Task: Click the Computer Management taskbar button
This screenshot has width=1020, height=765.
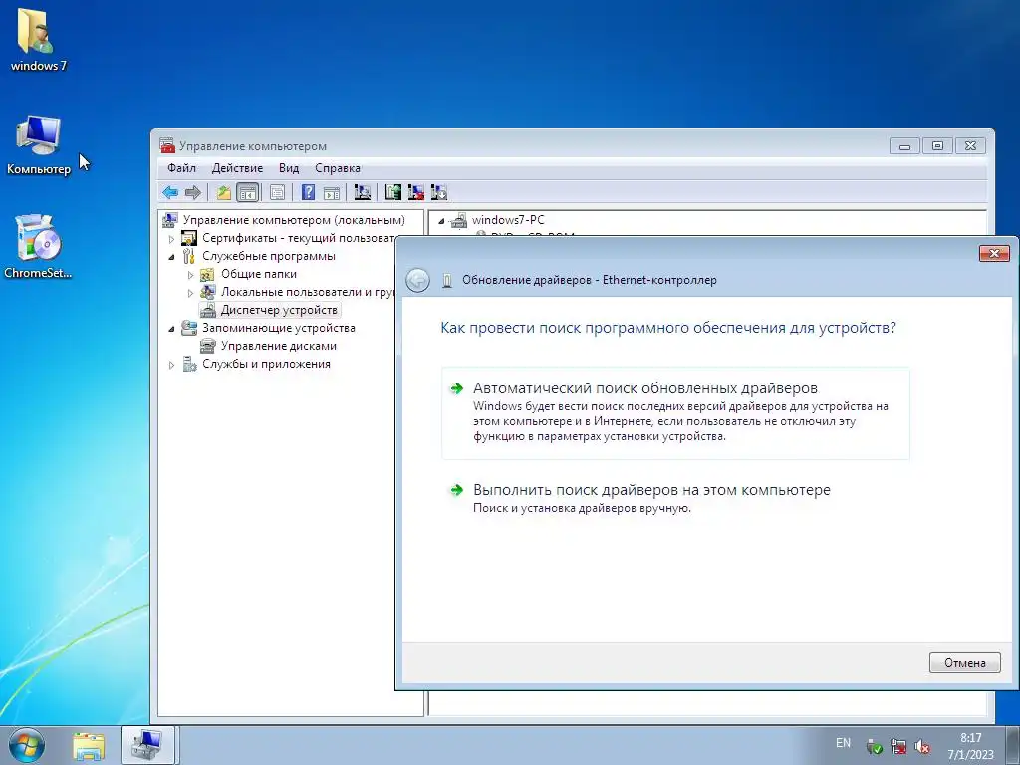Action: (147, 745)
